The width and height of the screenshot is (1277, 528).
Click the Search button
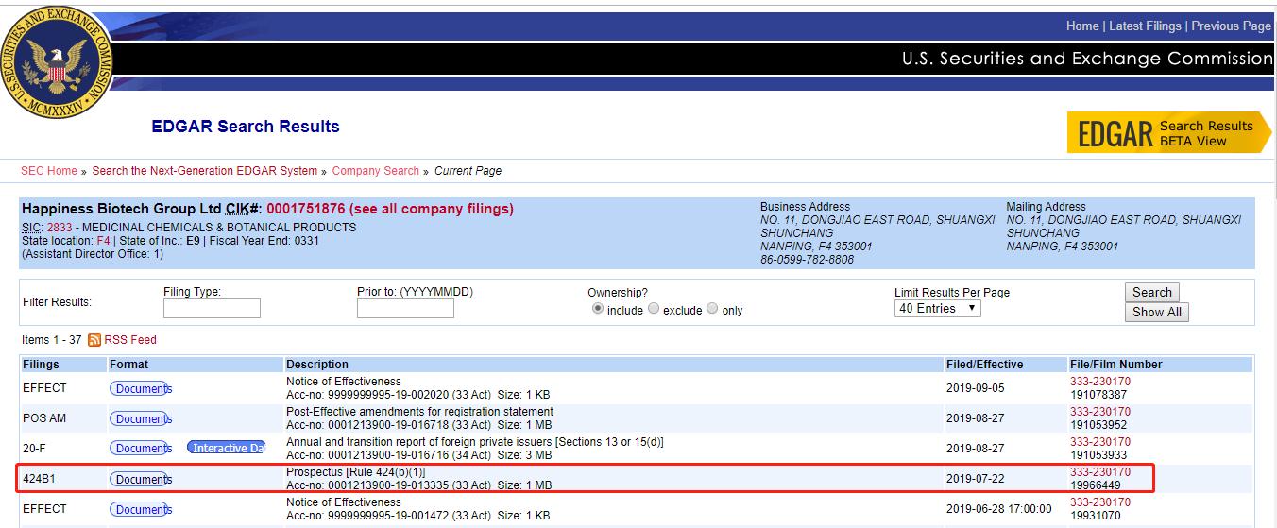click(1152, 292)
